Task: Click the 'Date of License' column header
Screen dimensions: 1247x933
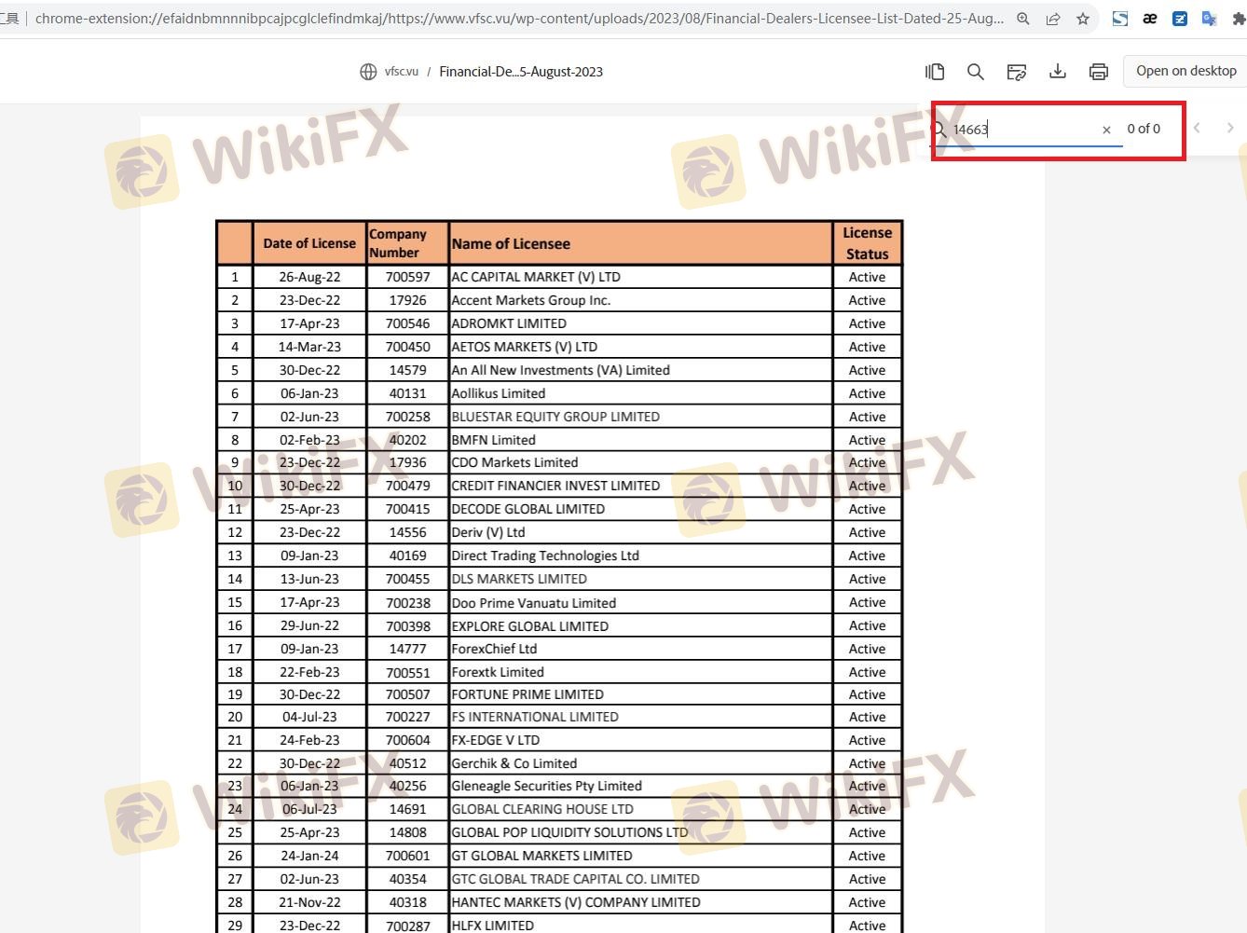Action: tap(309, 243)
